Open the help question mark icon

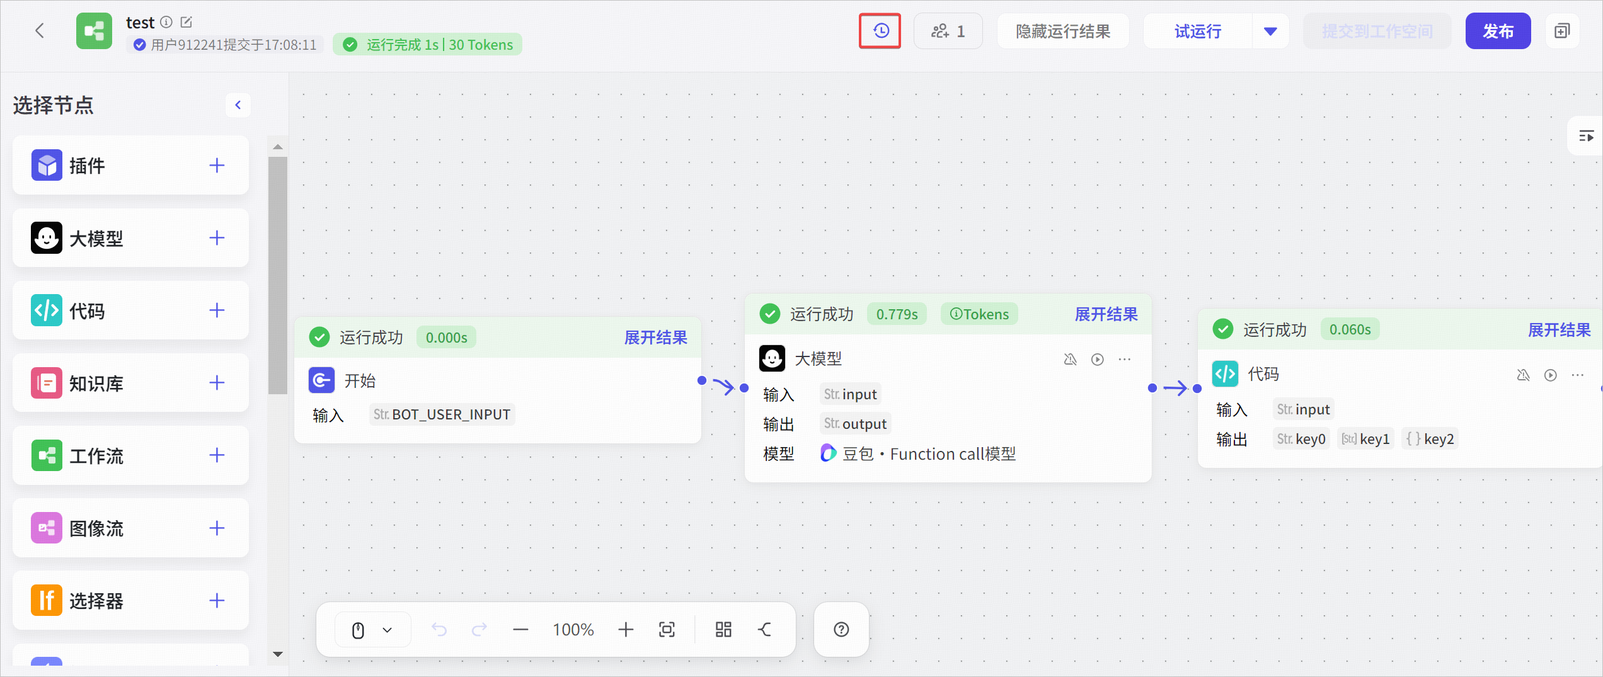click(x=841, y=630)
